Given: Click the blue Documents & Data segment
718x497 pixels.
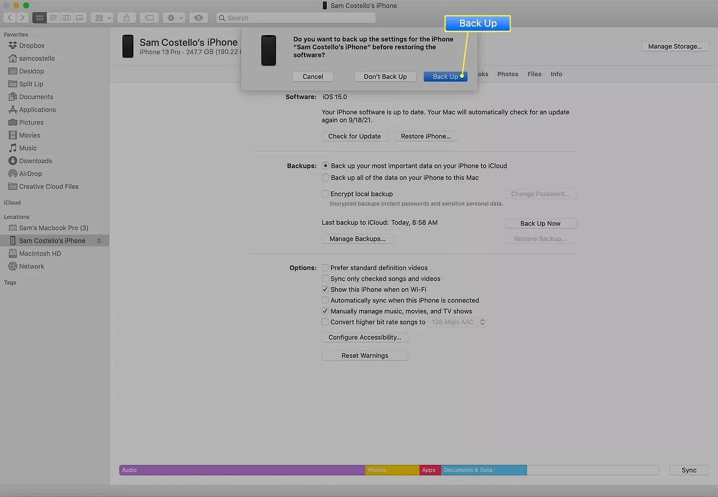Looking at the screenshot, I should point(484,470).
